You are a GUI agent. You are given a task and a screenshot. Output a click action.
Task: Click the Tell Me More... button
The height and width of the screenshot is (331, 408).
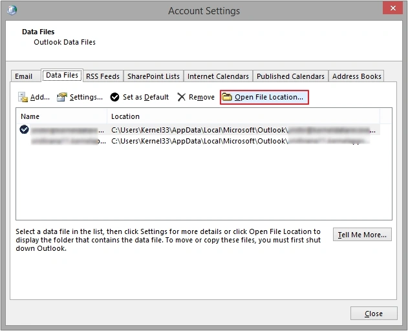(x=362, y=235)
